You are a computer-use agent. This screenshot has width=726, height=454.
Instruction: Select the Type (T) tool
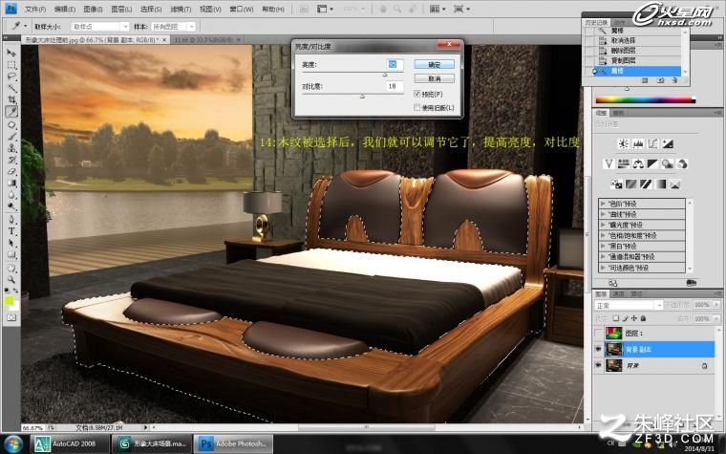click(x=11, y=231)
